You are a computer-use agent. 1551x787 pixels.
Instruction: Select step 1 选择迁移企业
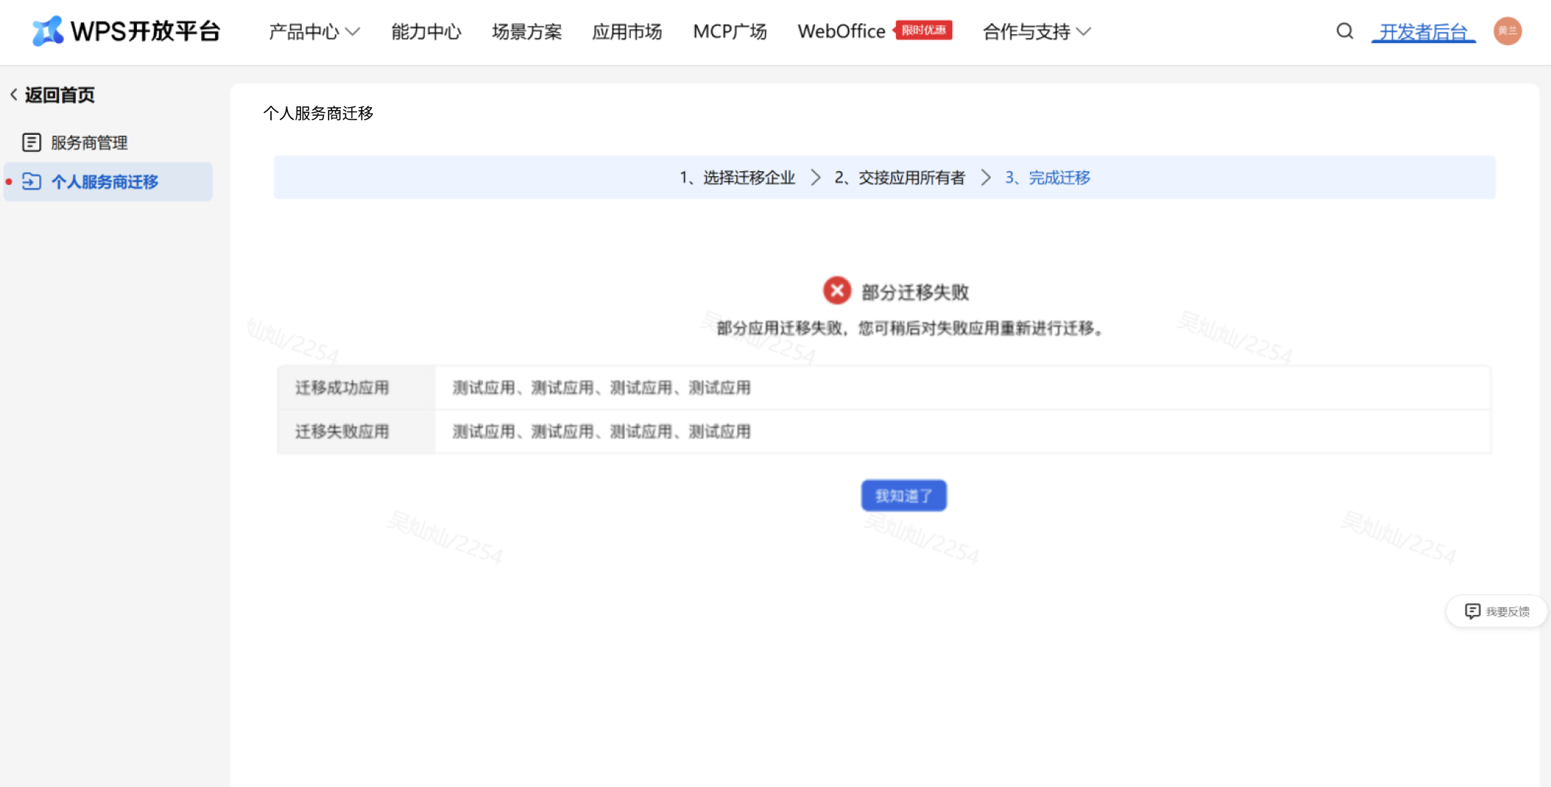(737, 178)
